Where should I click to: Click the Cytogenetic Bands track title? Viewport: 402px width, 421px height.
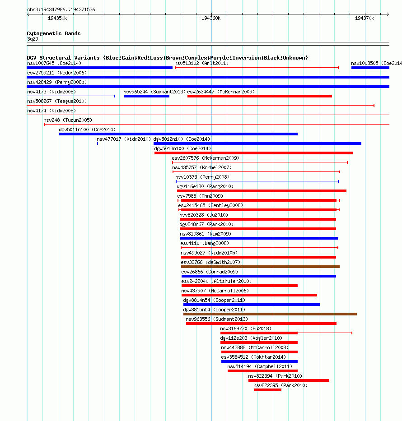54,33
